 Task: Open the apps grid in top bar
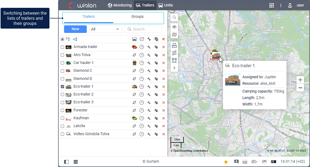(272, 5)
